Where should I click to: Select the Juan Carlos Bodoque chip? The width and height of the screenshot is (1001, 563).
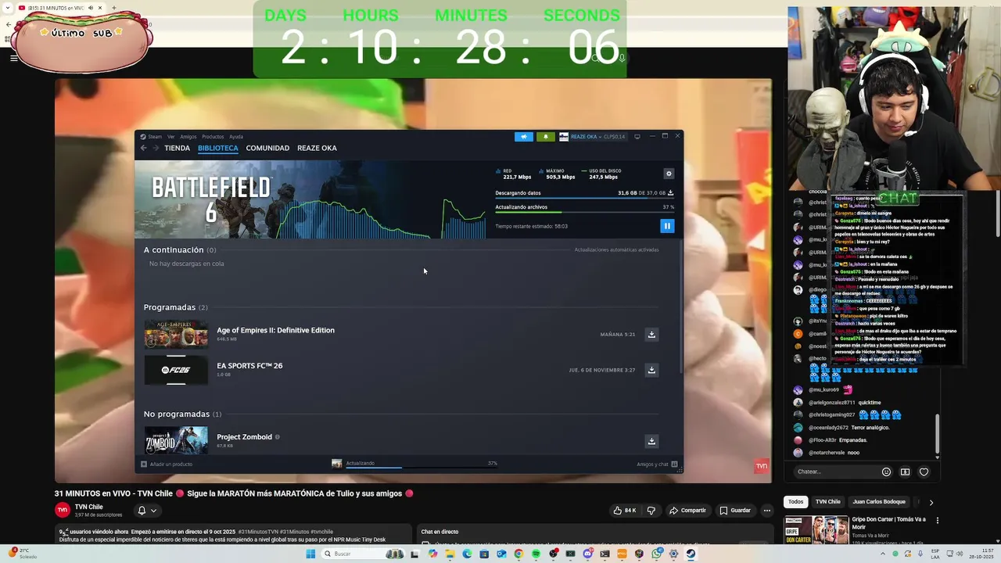(879, 502)
